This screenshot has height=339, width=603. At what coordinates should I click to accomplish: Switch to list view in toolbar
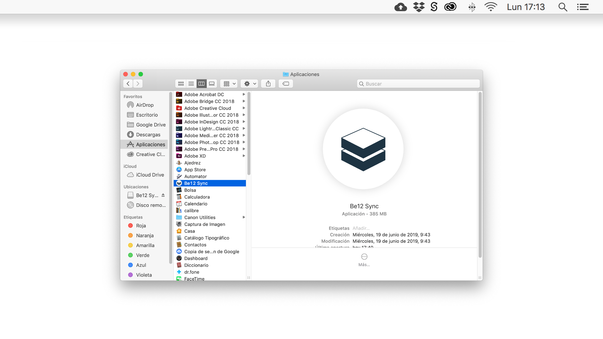[x=191, y=84]
